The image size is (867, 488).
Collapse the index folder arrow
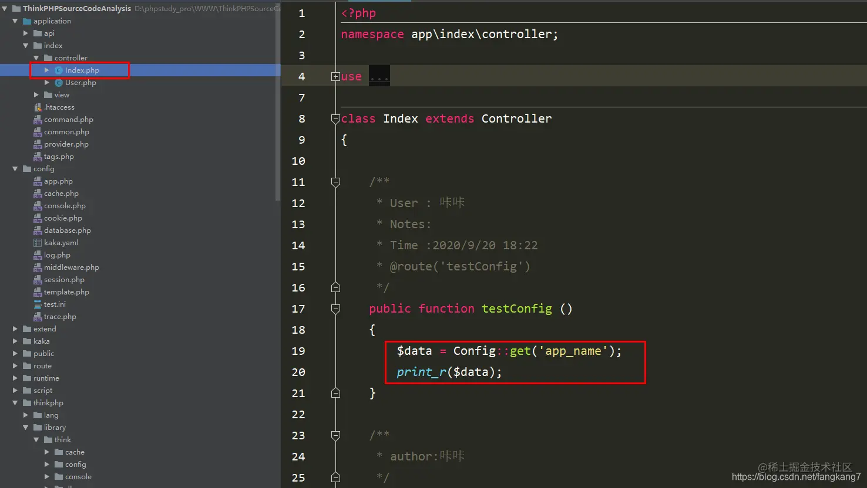click(26, 45)
